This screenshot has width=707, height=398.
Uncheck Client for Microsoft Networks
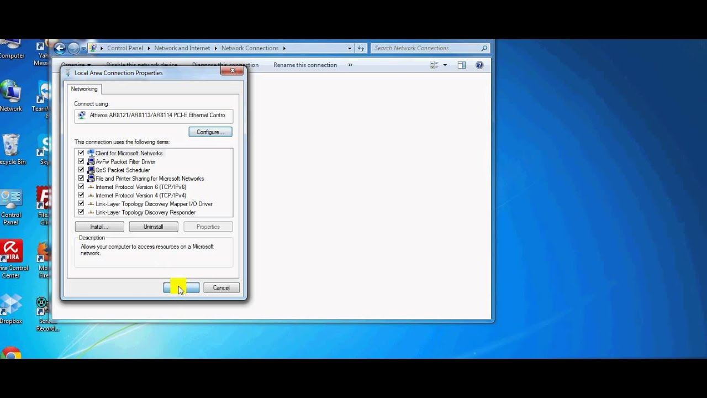coord(81,153)
